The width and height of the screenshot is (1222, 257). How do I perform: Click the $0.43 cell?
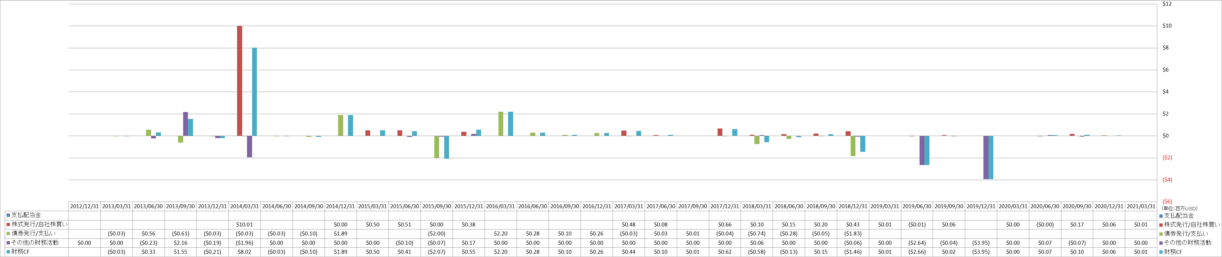(852, 225)
